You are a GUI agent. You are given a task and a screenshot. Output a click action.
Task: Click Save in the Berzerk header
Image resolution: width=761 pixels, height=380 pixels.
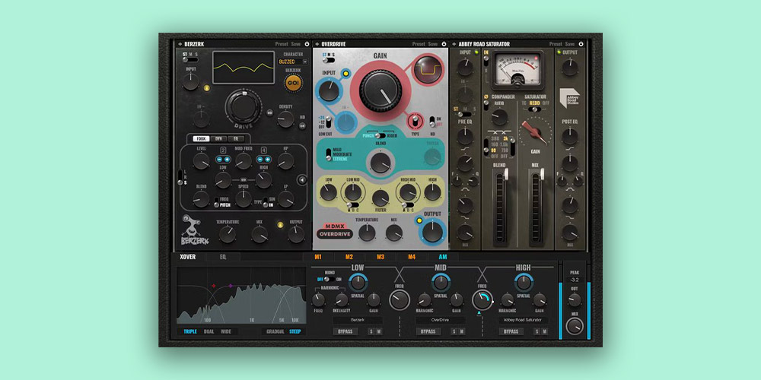[295, 44]
